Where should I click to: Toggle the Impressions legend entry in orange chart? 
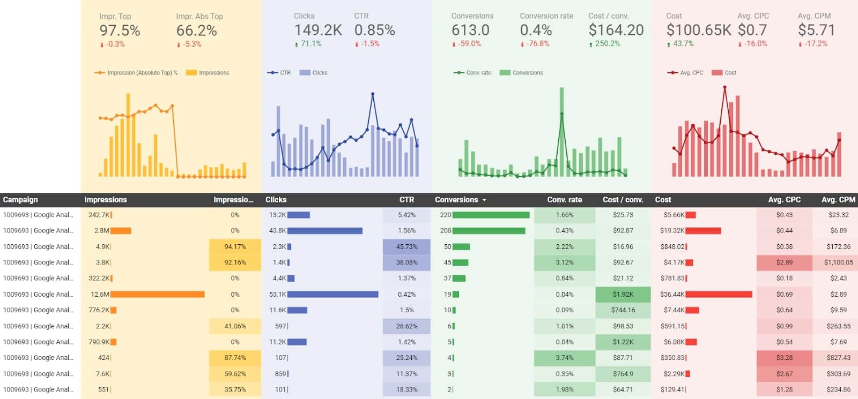coord(208,73)
